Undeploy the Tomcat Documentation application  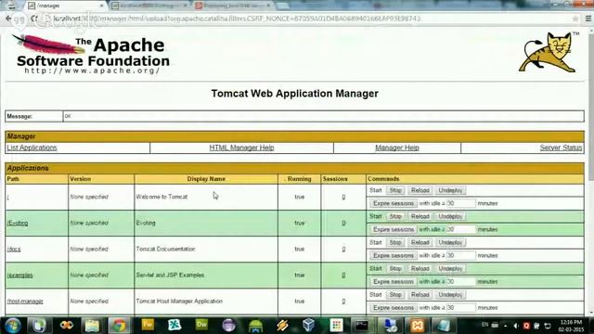(x=450, y=243)
